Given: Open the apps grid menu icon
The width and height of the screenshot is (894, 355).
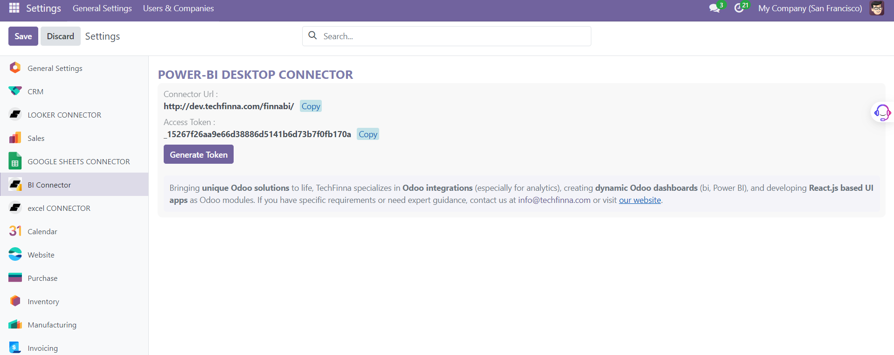Looking at the screenshot, I should [x=14, y=8].
